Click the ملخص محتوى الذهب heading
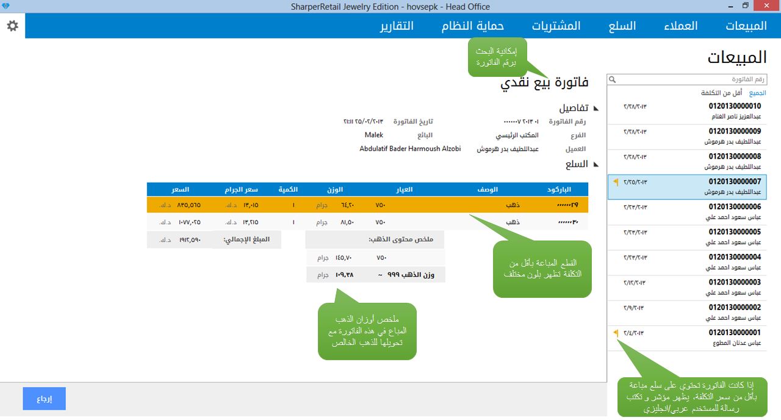Image resolution: width=781 pixels, height=420 pixels. pos(401,239)
